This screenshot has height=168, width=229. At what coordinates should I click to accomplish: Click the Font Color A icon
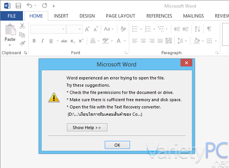119,41
